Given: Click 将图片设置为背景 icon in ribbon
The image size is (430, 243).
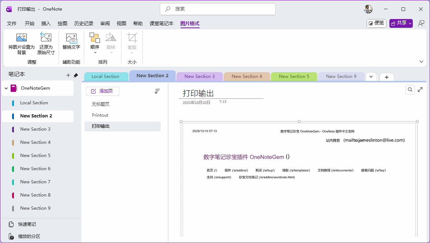Looking at the screenshot, I should [x=21, y=38].
